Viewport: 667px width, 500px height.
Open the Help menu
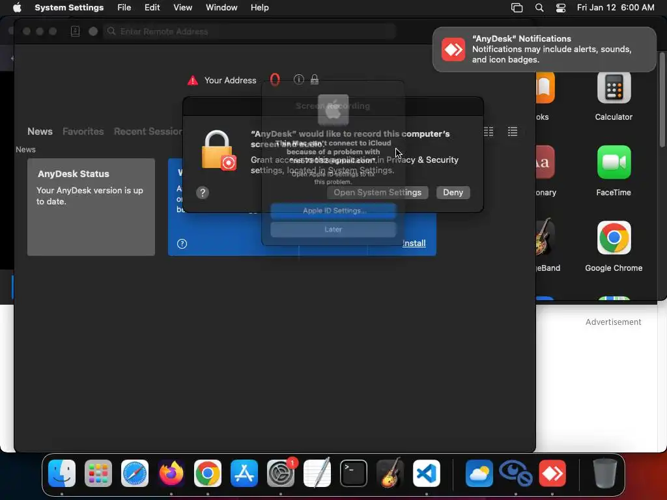coord(259,8)
